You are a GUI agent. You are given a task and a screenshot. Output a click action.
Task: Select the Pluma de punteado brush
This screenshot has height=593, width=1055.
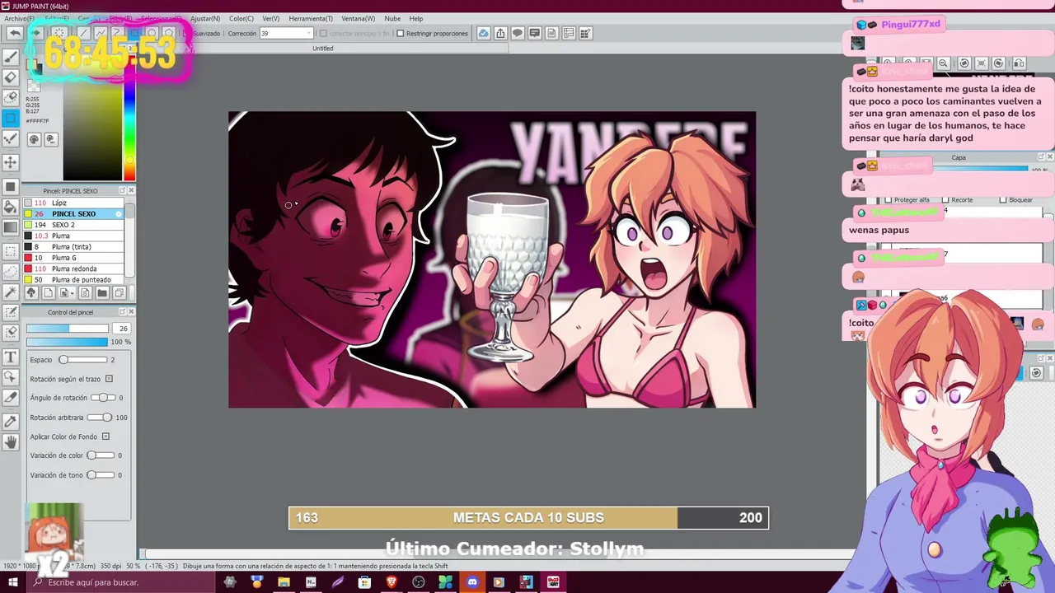click(73, 280)
